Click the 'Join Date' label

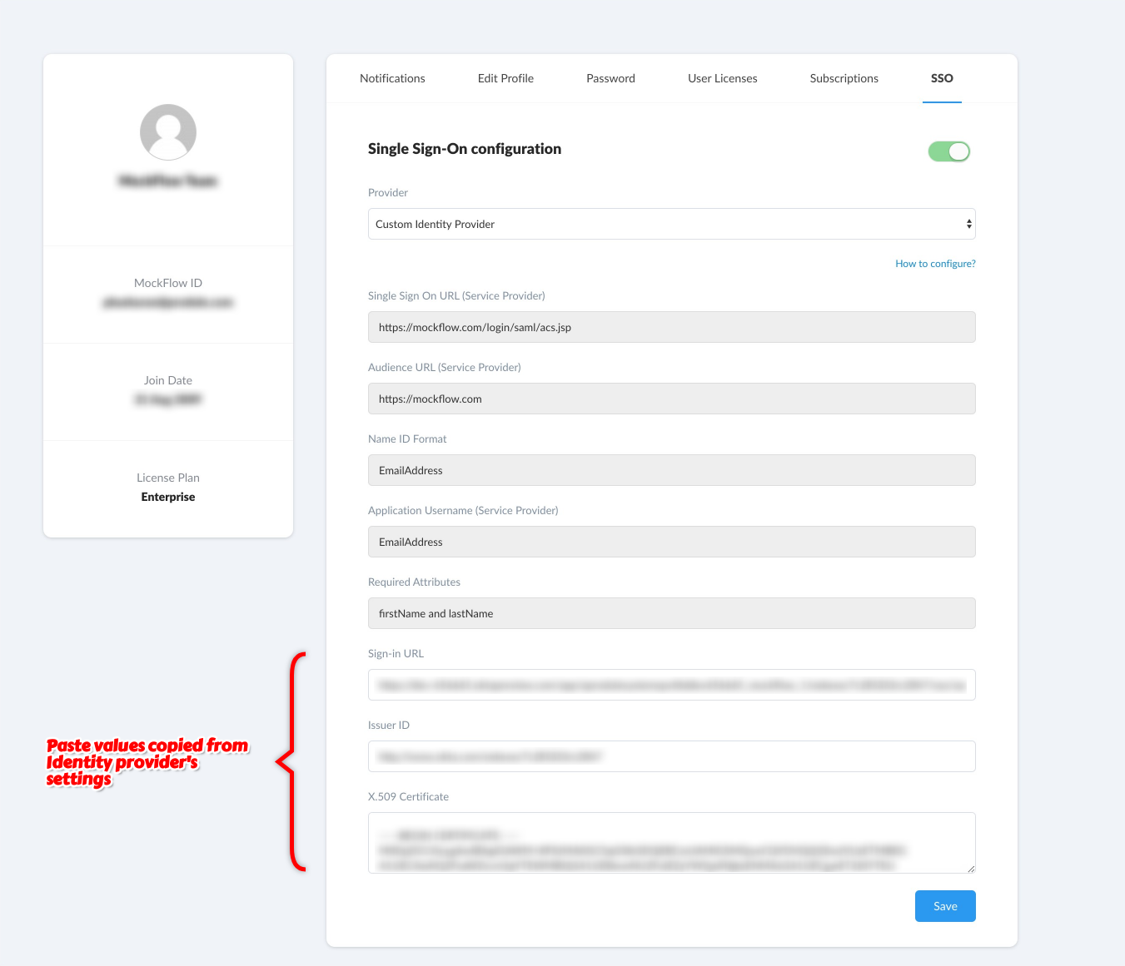coord(168,380)
